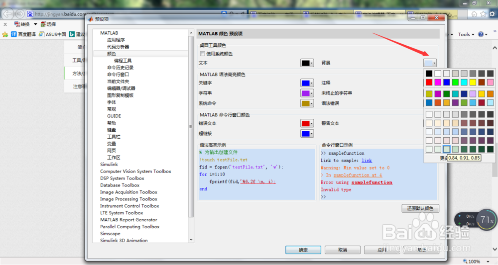
Task: Click the 应用 button
Action: pyautogui.click(x=382, y=250)
